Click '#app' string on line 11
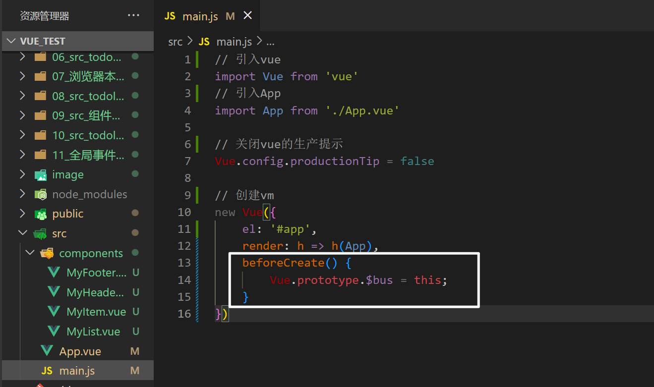This screenshot has width=654, height=387. [x=291, y=229]
